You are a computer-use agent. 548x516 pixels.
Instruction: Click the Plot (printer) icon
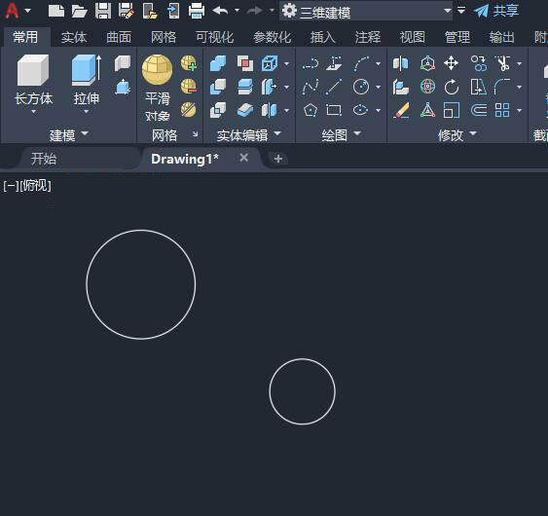coord(197,11)
